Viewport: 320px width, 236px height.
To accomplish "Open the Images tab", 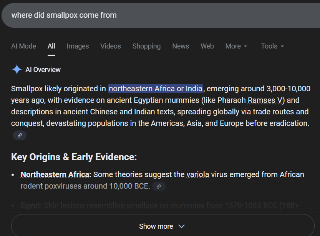I will (78, 46).
